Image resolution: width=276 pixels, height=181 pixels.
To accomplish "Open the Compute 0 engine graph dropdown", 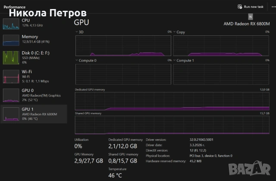I will 77,60.
